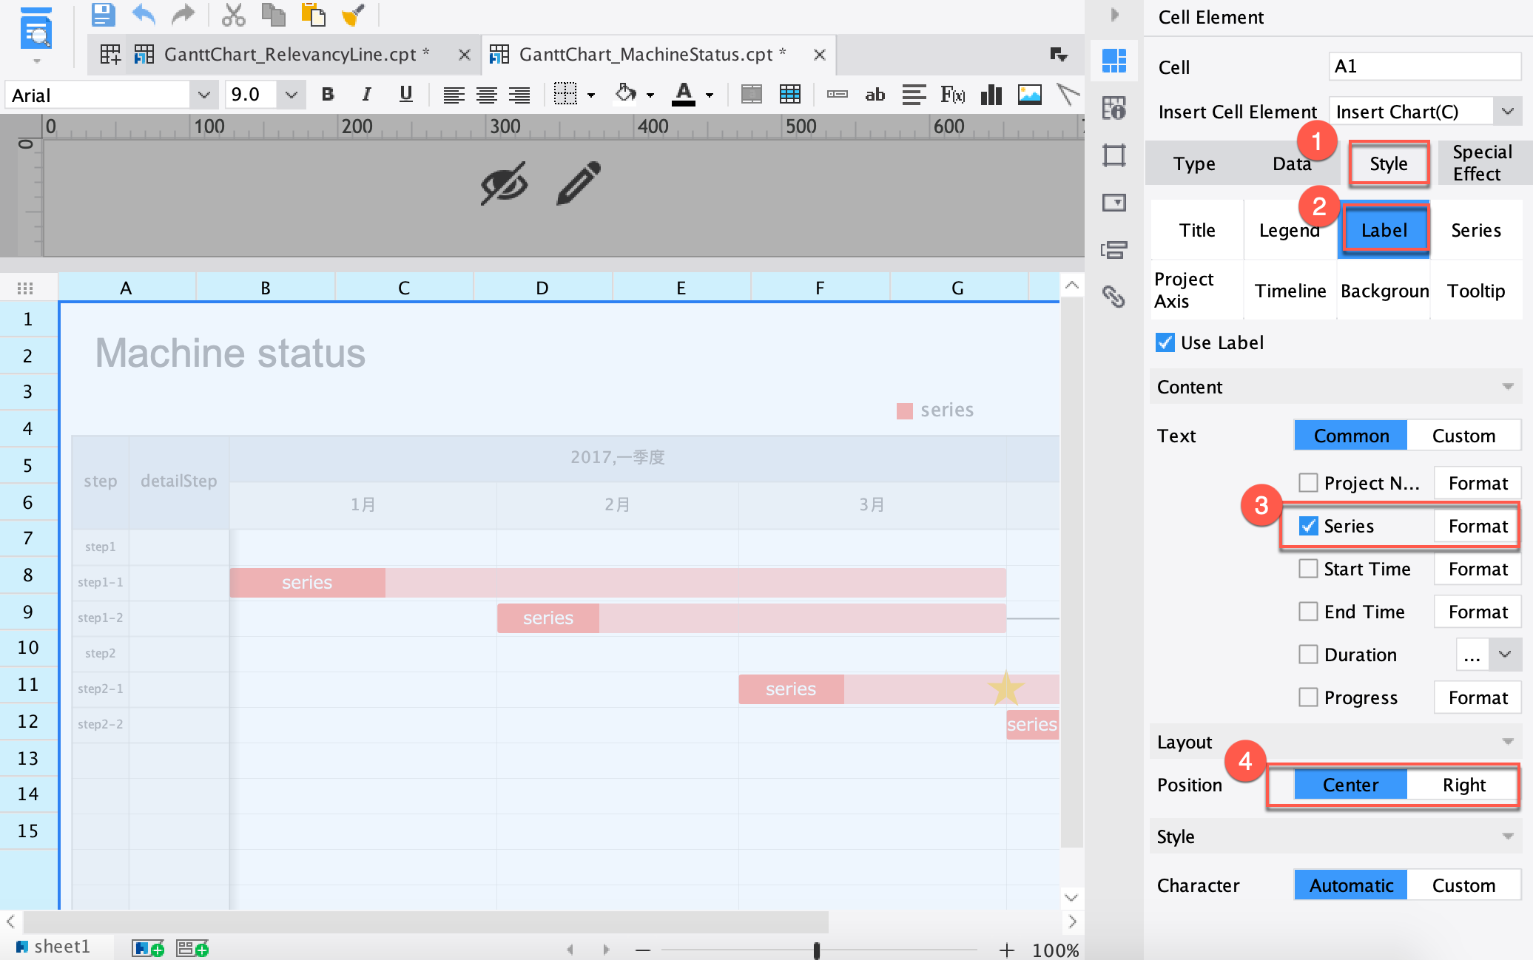
Task: Disable the Use Label option
Action: tap(1165, 342)
